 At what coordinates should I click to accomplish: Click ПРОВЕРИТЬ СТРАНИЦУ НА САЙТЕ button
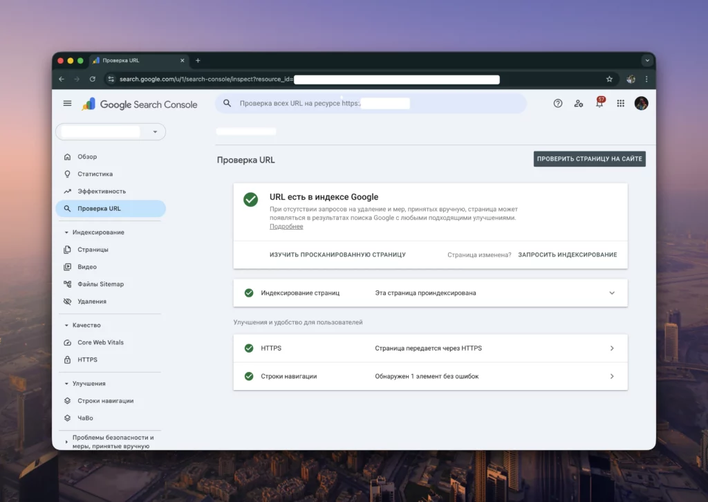(x=589, y=159)
